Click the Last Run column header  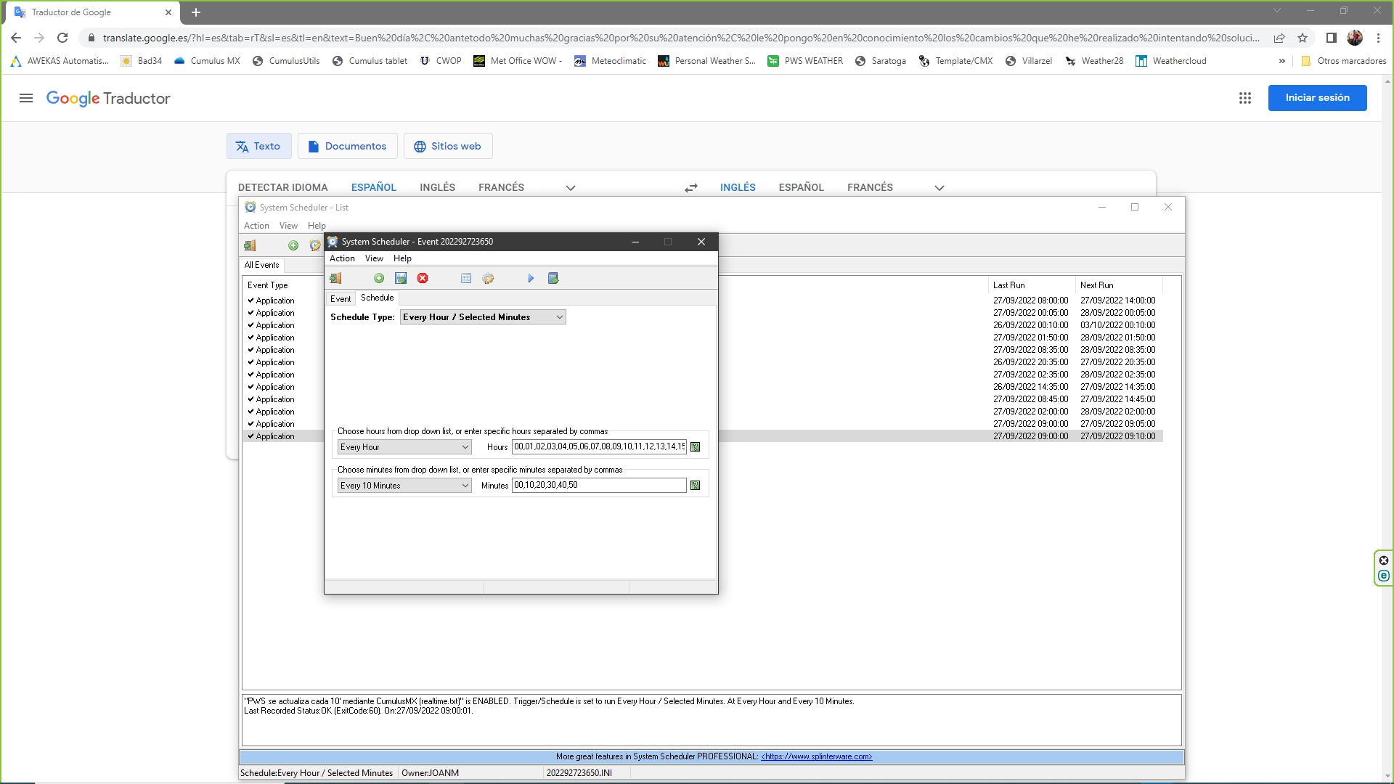tap(1031, 285)
